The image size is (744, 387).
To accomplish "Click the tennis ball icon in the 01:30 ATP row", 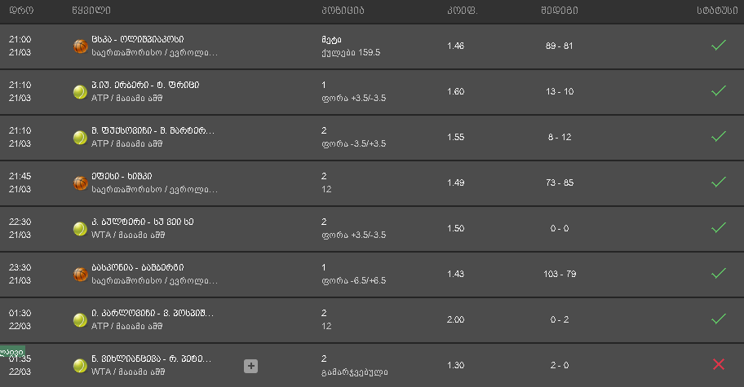I will (x=80, y=320).
